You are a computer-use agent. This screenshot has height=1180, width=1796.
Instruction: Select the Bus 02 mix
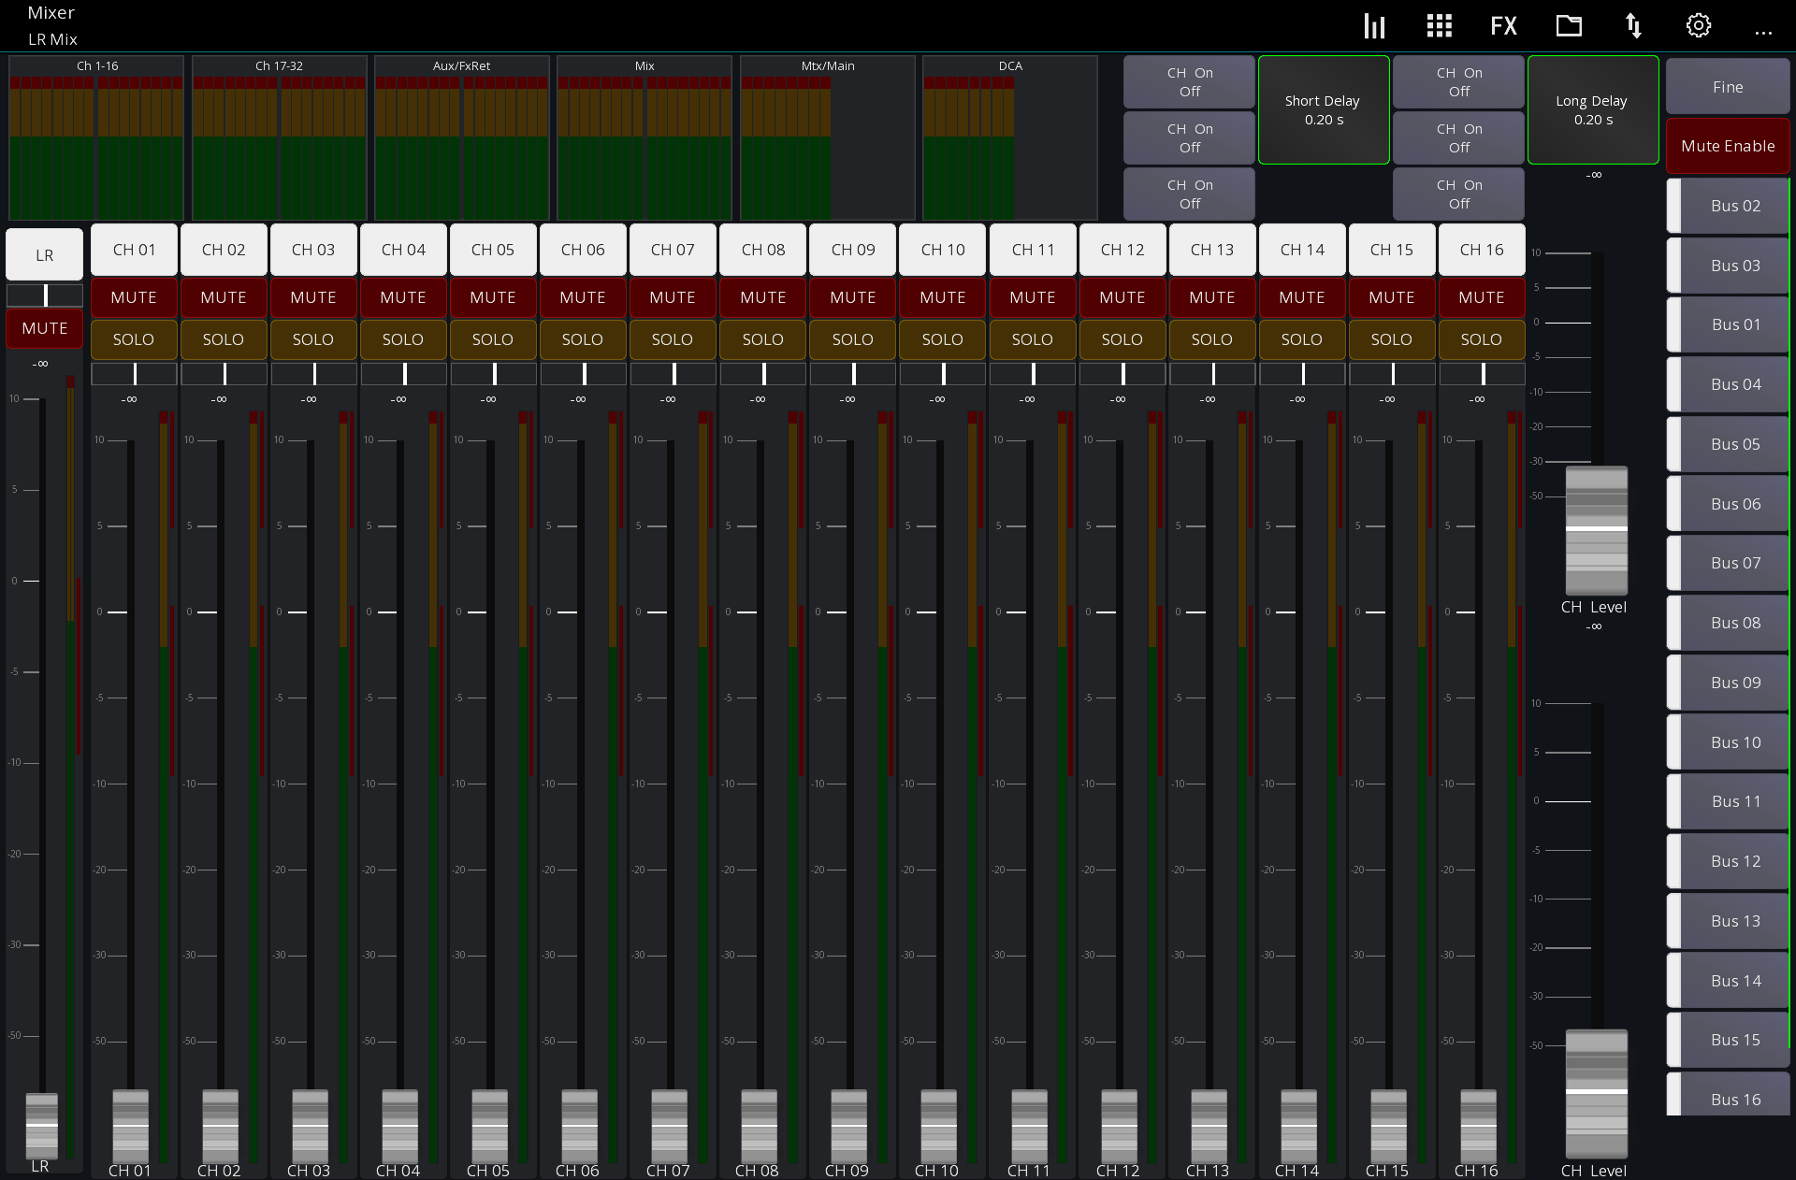tap(1728, 206)
